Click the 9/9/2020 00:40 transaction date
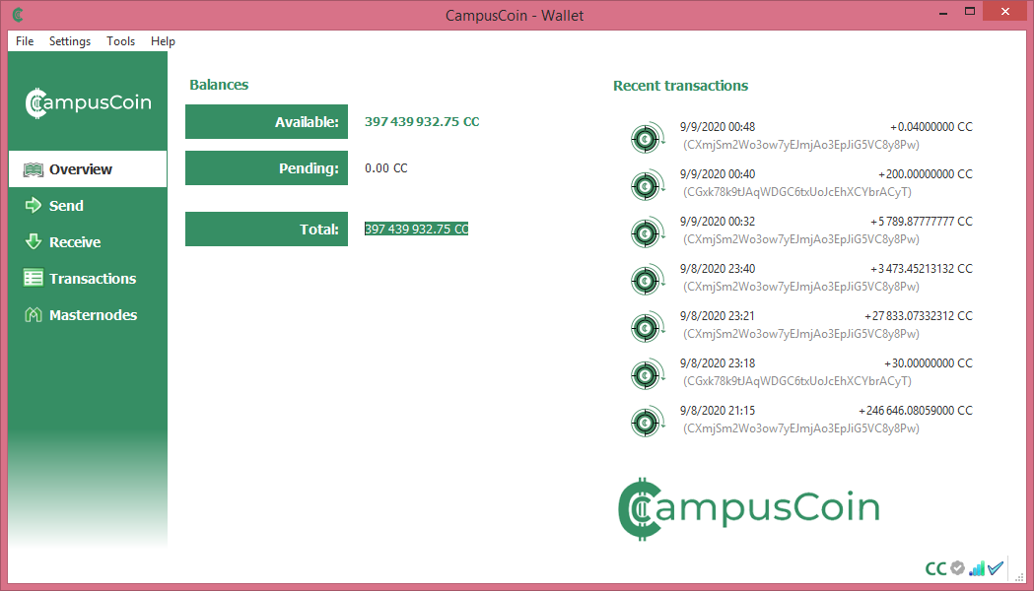This screenshot has height=591, width=1034. pos(718,174)
